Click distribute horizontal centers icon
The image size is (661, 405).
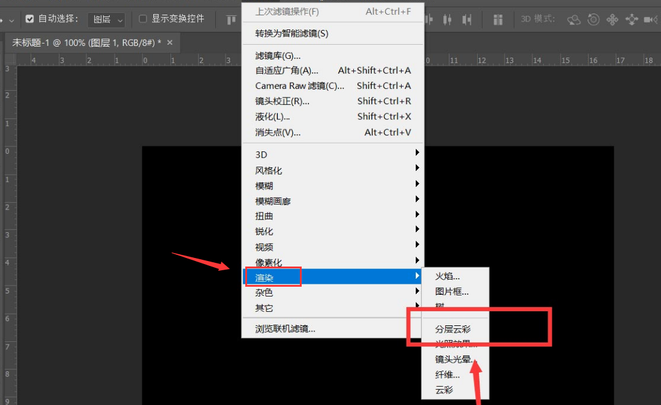click(448, 20)
